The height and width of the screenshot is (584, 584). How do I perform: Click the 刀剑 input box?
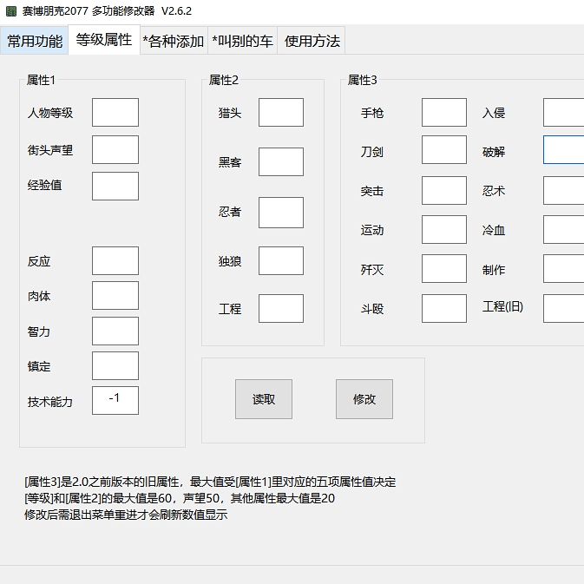point(444,150)
